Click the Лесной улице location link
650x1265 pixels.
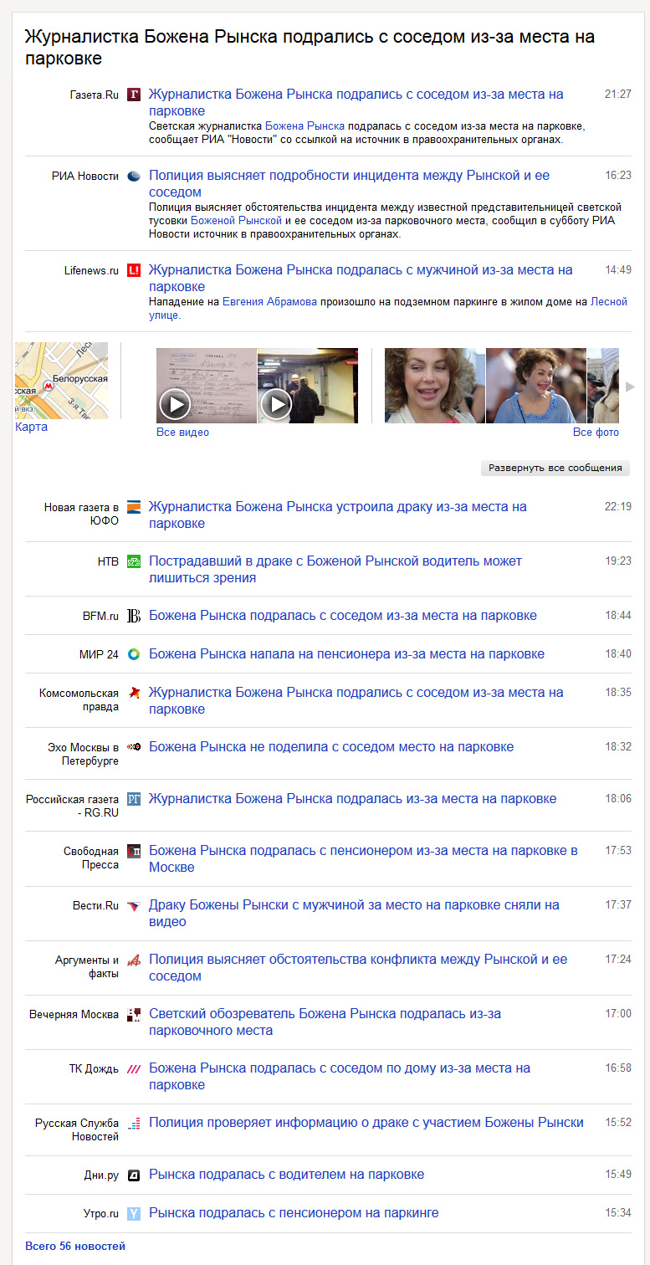coord(609,302)
